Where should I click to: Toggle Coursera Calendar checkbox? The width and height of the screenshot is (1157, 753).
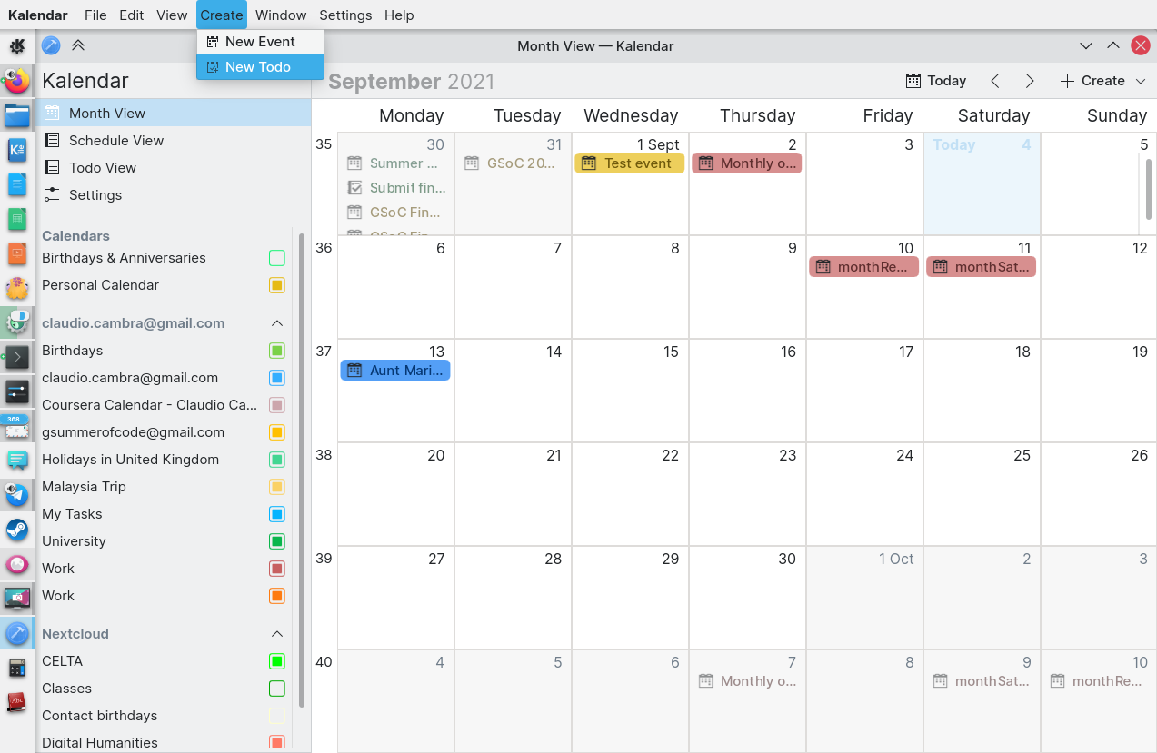277,405
